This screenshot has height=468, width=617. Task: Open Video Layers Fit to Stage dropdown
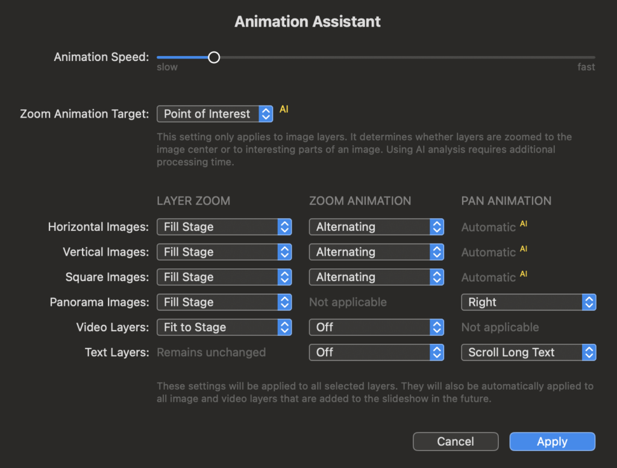(x=224, y=327)
